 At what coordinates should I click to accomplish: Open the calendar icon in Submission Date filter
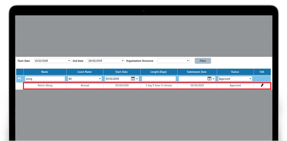pyautogui.click(x=210, y=79)
